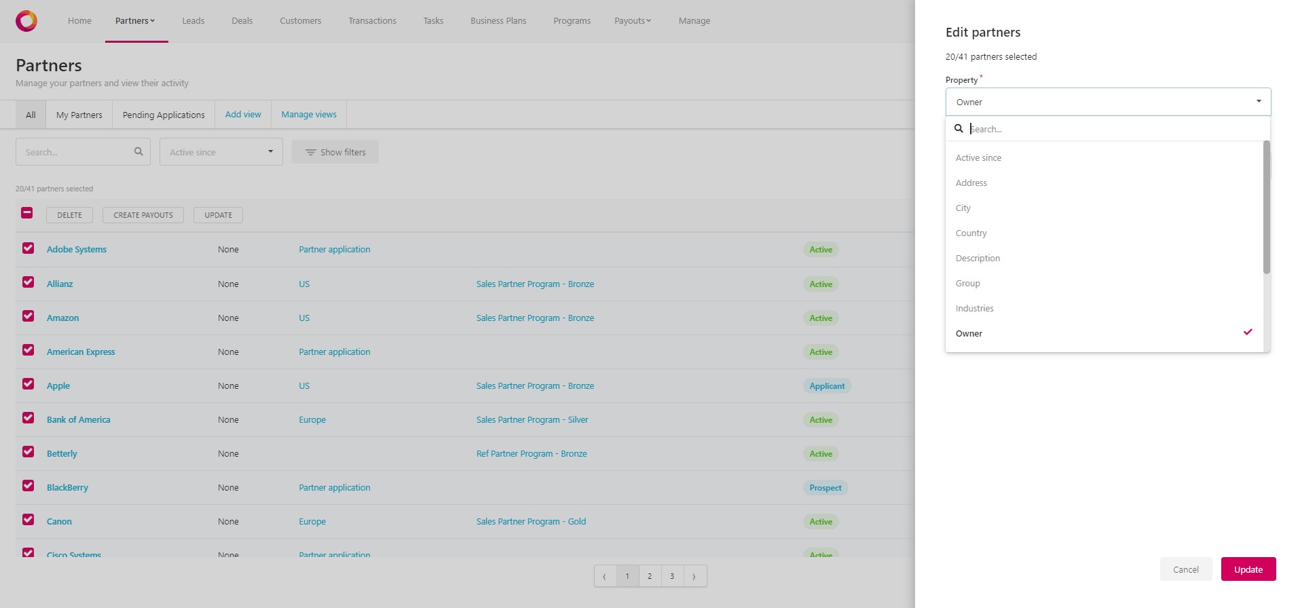Open Manage page
Screen dimensions: 1300x608
(694, 21)
